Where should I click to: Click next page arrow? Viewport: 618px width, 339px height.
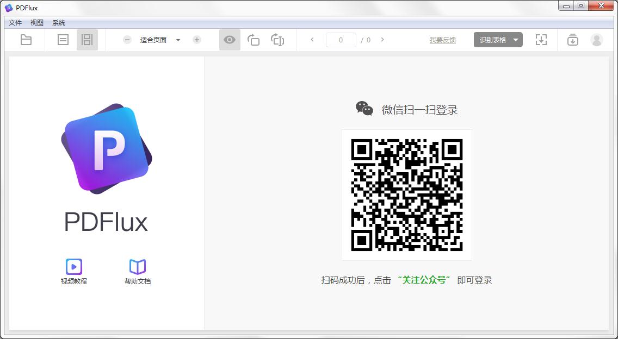pyautogui.click(x=382, y=40)
